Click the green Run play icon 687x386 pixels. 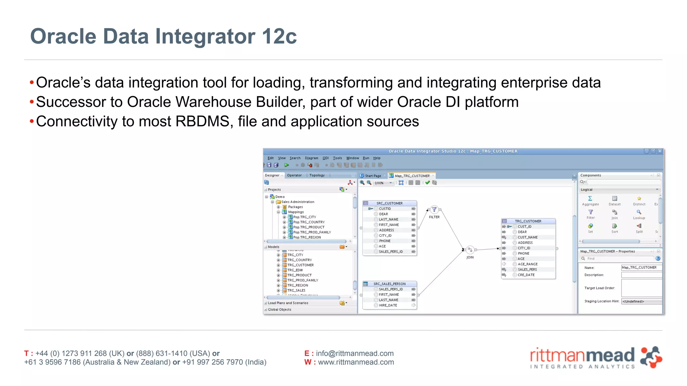tap(286, 165)
